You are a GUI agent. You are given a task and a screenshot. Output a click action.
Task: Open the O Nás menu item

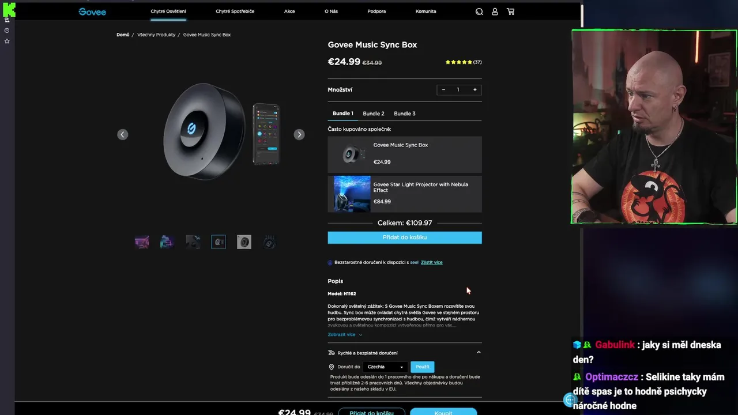pos(331,12)
